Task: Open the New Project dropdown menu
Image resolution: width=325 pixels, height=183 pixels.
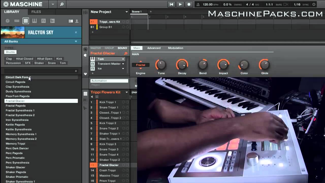Action: pyautogui.click(x=126, y=12)
